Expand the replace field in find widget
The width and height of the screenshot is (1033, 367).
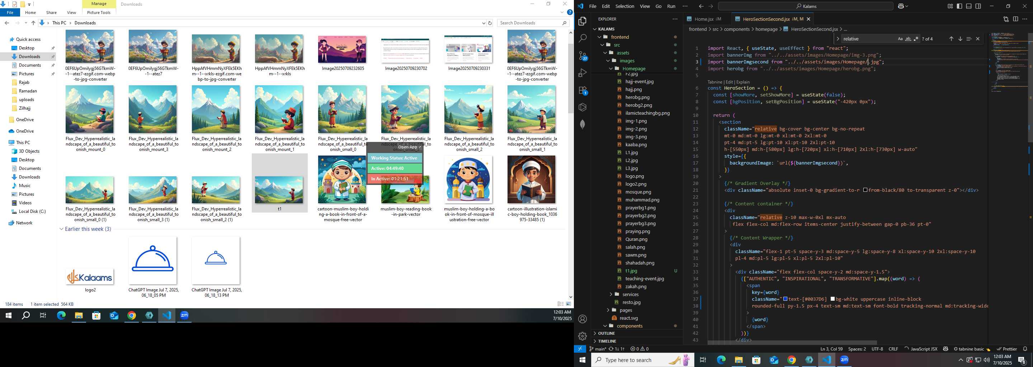coord(838,39)
